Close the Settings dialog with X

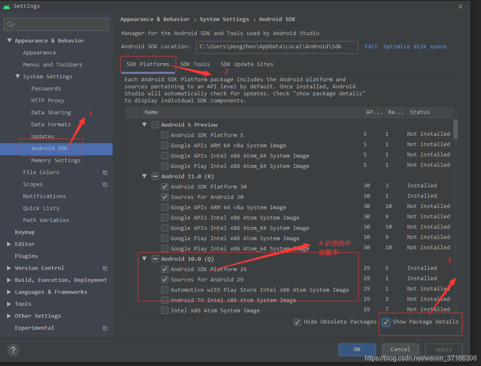(x=460, y=7)
